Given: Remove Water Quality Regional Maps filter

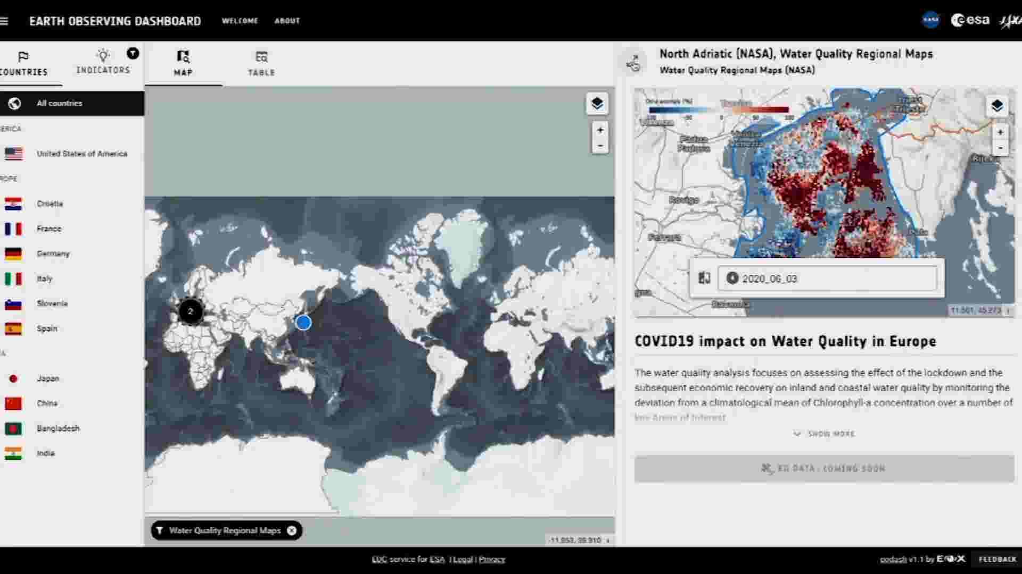Looking at the screenshot, I should [x=292, y=530].
